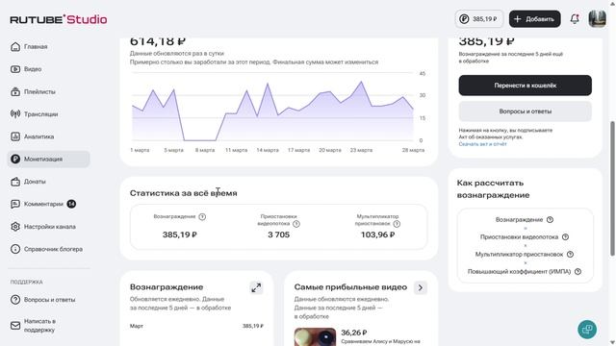
Task: Click the broadcast antenna icon
Action: click(15, 114)
